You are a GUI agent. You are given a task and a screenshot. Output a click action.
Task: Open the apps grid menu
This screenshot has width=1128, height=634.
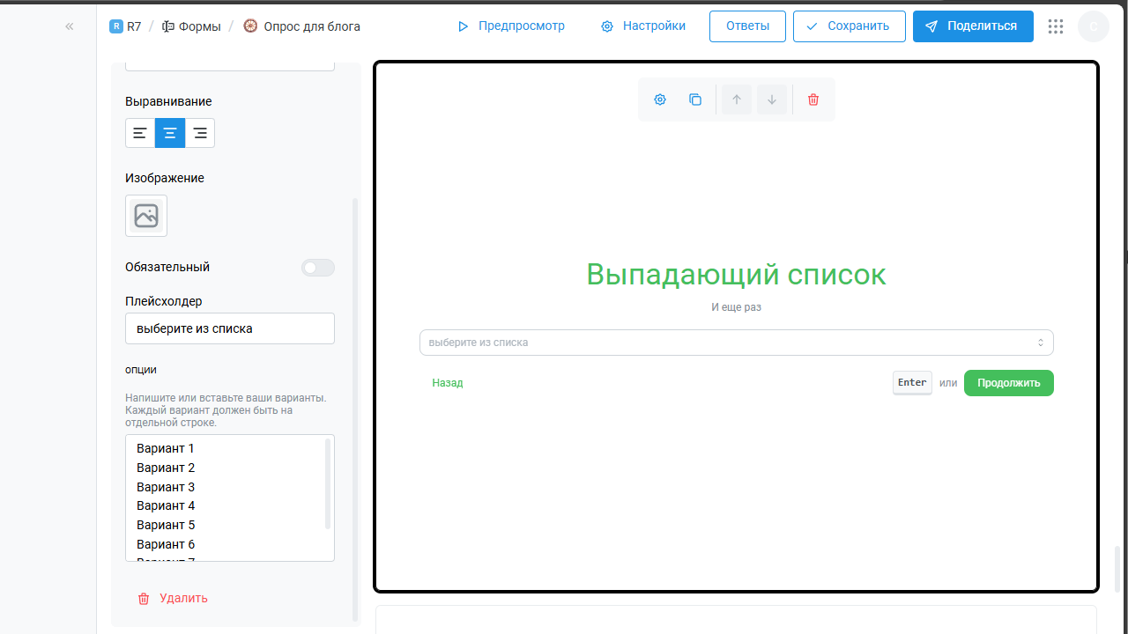pyautogui.click(x=1056, y=26)
